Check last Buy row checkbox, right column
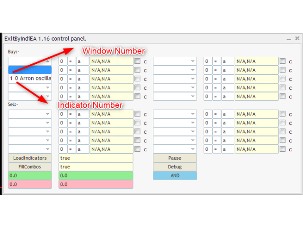Screen dimensions: 303x227 coord(283,96)
